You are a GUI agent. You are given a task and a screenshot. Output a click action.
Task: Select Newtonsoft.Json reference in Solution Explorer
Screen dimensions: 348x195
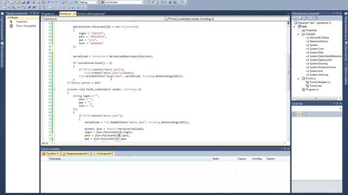tap(319, 41)
